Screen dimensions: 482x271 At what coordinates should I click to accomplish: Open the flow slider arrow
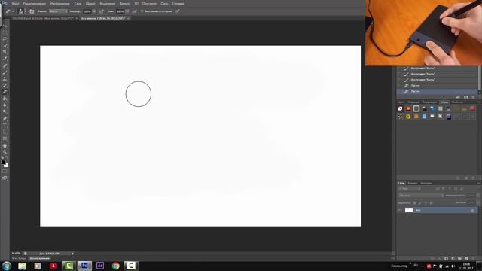(127, 11)
